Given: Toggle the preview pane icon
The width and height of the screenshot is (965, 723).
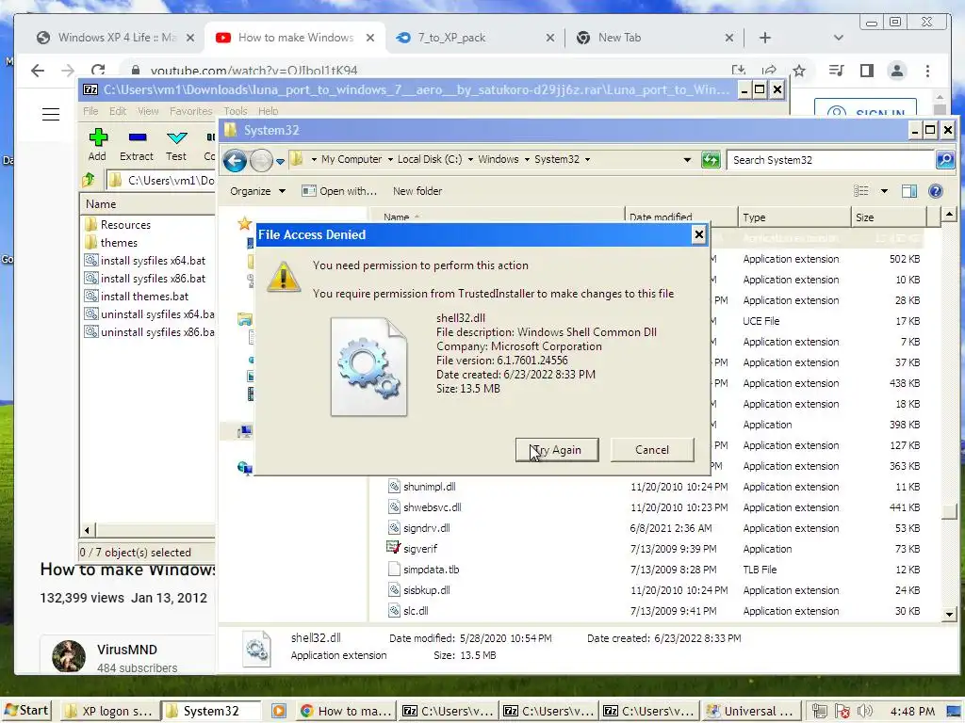Looking at the screenshot, I should [x=909, y=191].
